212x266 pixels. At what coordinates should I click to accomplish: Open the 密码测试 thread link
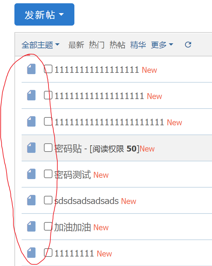coord(72,174)
